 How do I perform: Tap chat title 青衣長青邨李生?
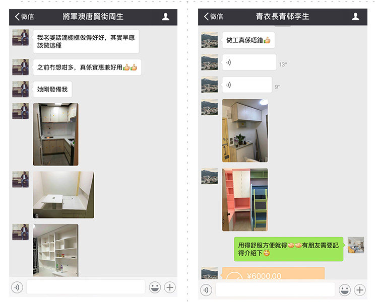[x=283, y=17]
